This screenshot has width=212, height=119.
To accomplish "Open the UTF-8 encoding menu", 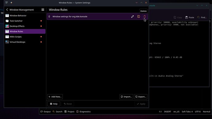I will [x=198, y=112].
